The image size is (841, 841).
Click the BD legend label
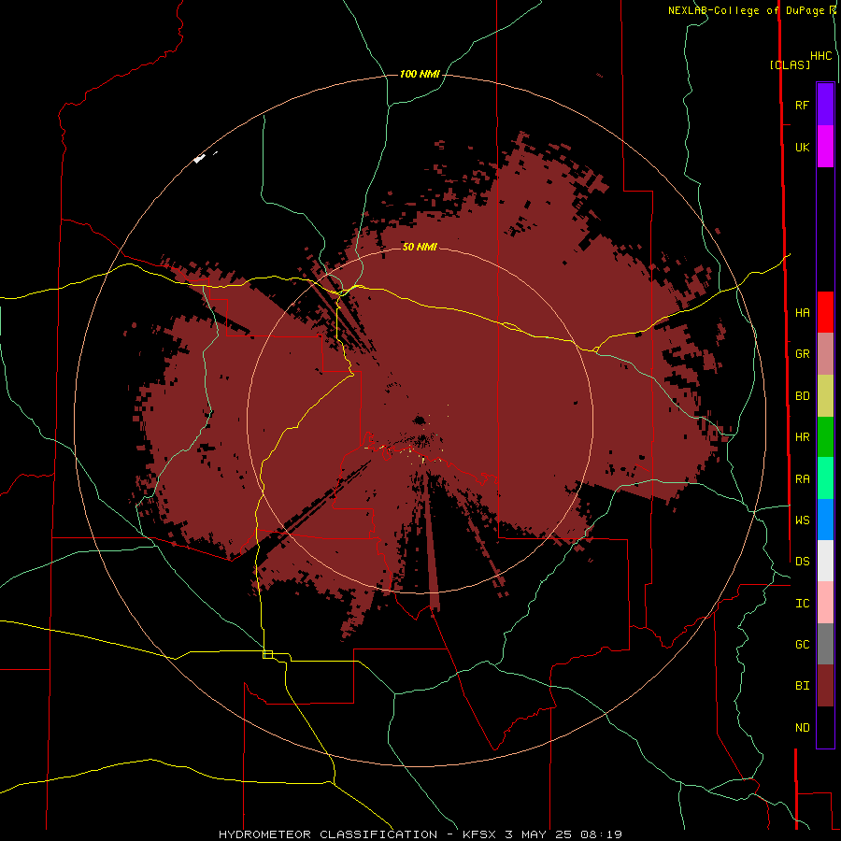point(803,396)
